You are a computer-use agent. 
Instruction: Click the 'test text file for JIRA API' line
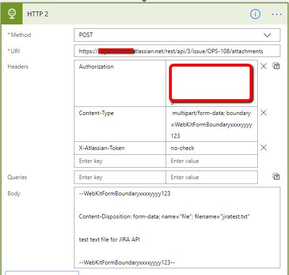109,240
